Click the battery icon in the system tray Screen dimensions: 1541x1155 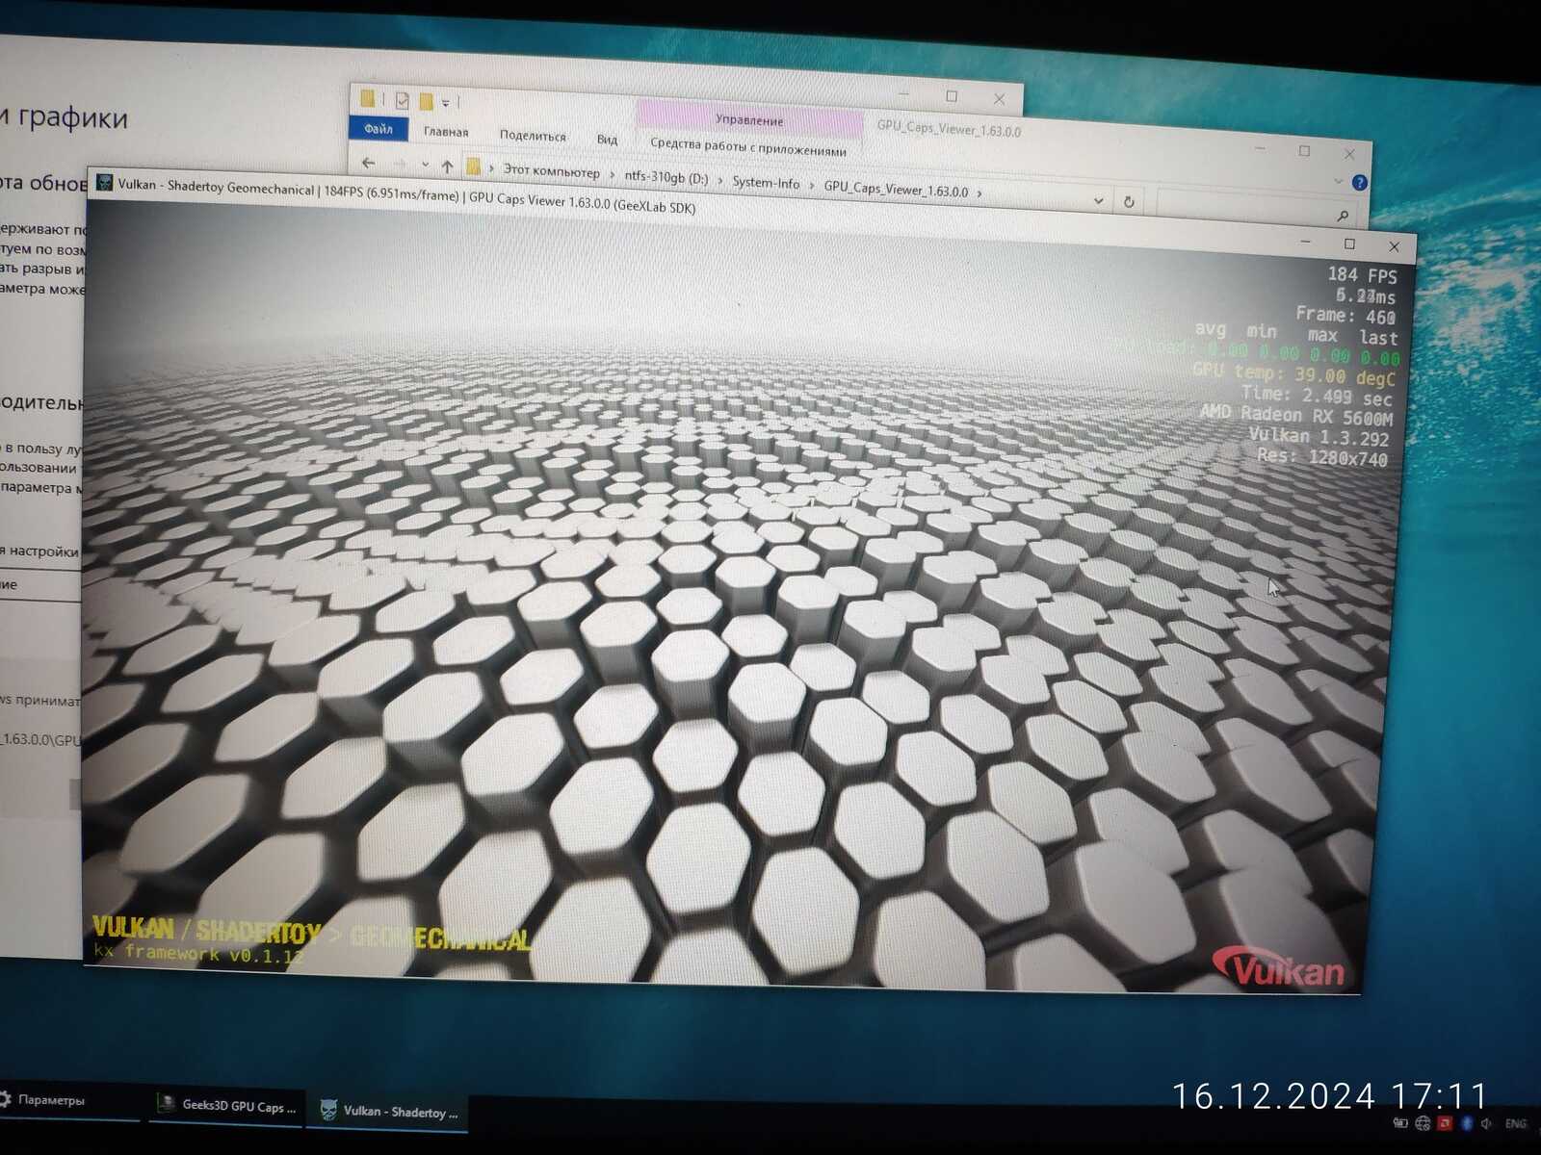[x=1400, y=1123]
